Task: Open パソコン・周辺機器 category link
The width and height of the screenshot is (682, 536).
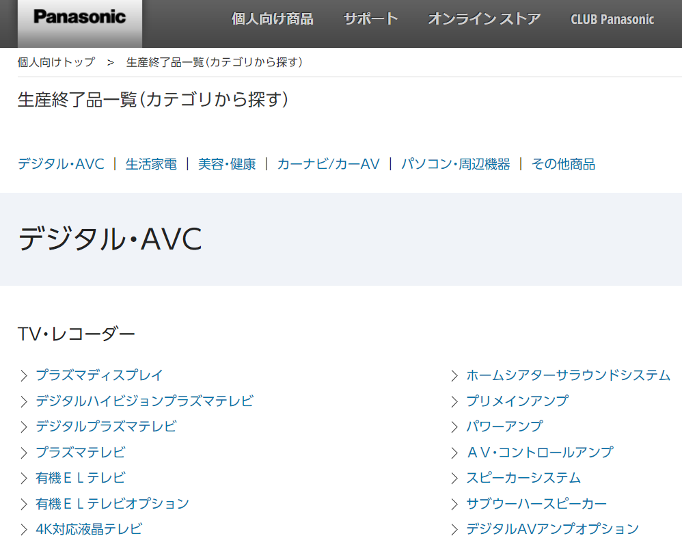Action: pos(455,164)
